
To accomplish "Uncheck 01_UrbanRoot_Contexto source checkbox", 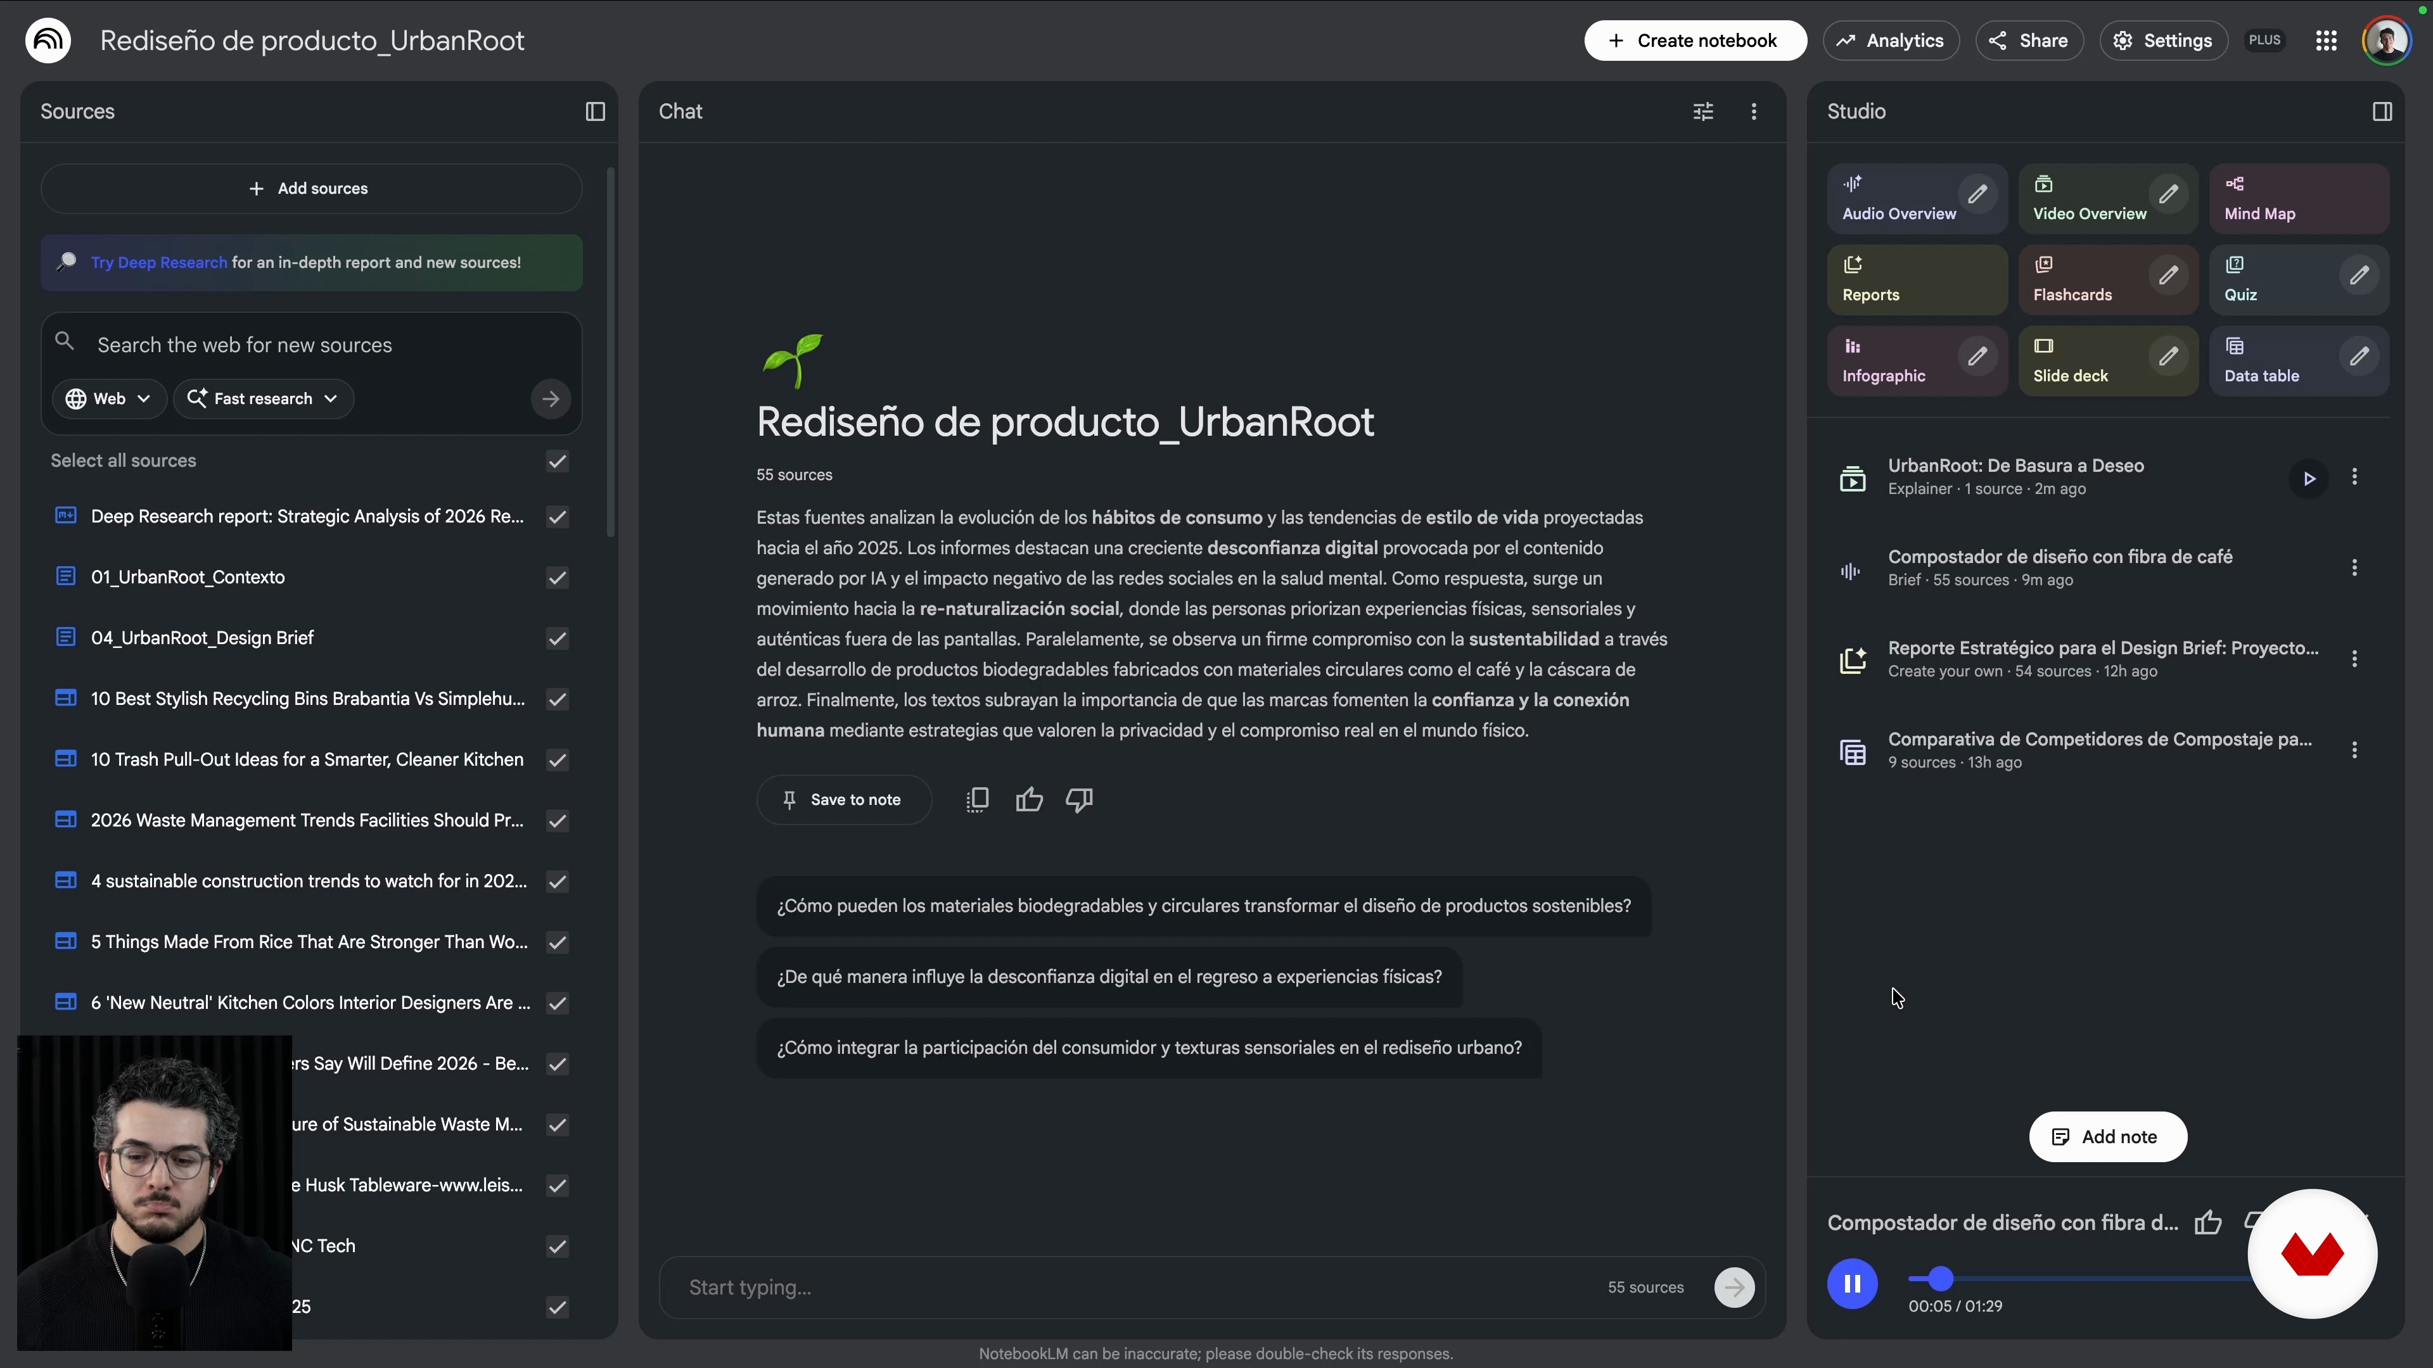I will click(558, 578).
